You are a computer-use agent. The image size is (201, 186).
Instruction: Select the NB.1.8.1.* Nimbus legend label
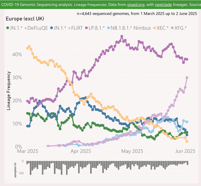(x=131, y=28)
